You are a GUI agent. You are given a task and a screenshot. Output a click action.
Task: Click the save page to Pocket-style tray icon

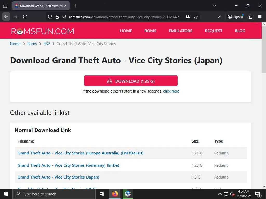tap(188, 17)
